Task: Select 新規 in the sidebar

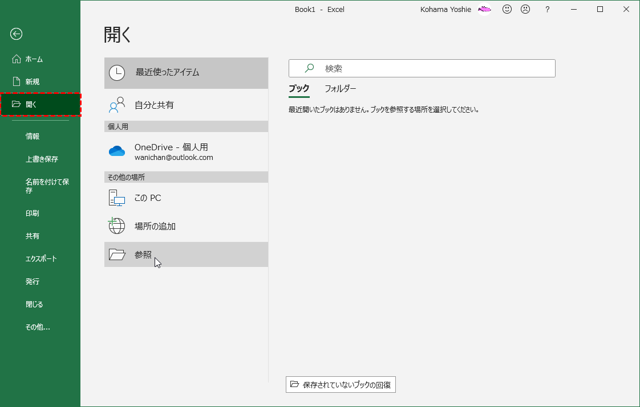Action: (x=32, y=82)
